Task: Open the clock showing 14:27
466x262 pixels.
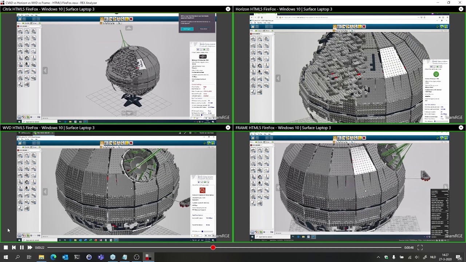Action: coord(445,257)
